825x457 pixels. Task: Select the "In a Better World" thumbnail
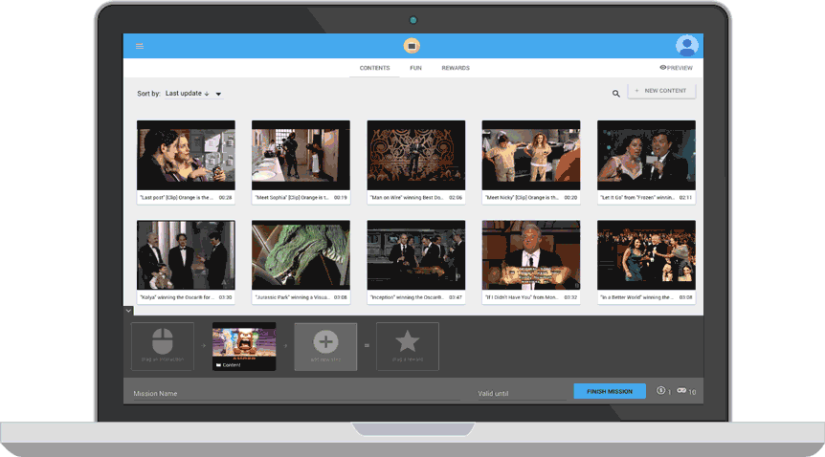click(646, 255)
